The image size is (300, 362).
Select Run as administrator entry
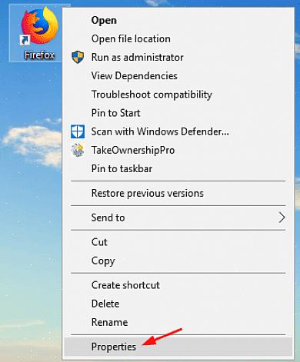(x=178, y=57)
